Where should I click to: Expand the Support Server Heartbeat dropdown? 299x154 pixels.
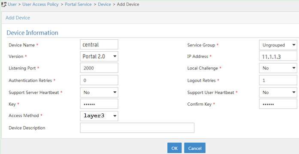click(99, 93)
